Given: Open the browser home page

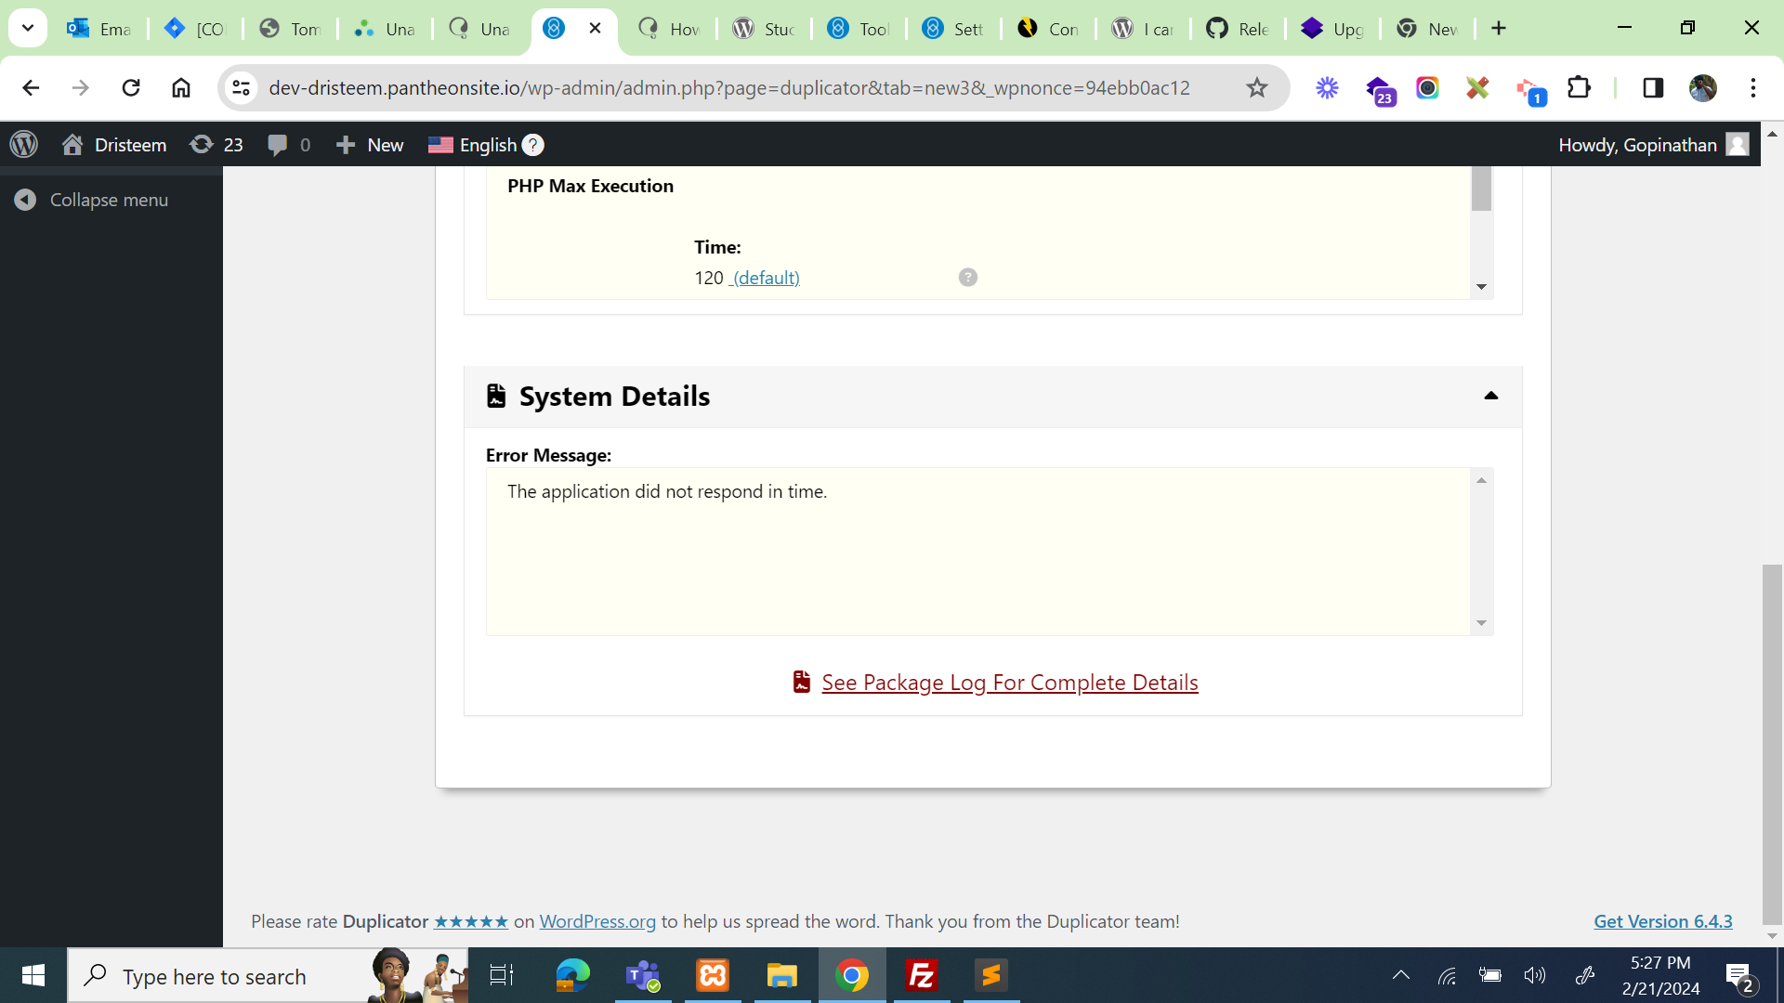Looking at the screenshot, I should 181,87.
